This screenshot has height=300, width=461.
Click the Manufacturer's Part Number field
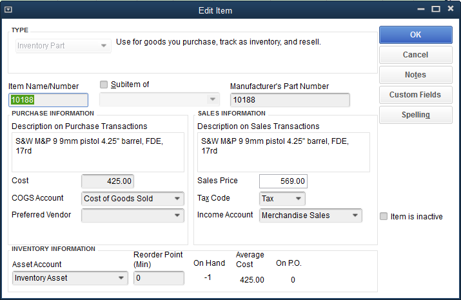click(x=290, y=100)
